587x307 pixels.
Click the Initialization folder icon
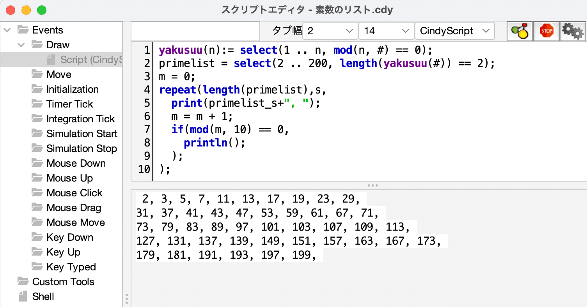[x=37, y=89]
